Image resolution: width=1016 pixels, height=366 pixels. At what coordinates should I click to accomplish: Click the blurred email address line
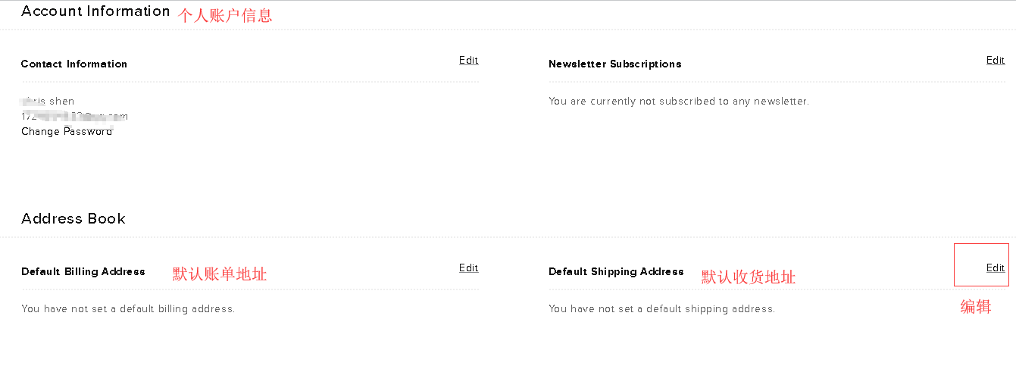(x=74, y=117)
